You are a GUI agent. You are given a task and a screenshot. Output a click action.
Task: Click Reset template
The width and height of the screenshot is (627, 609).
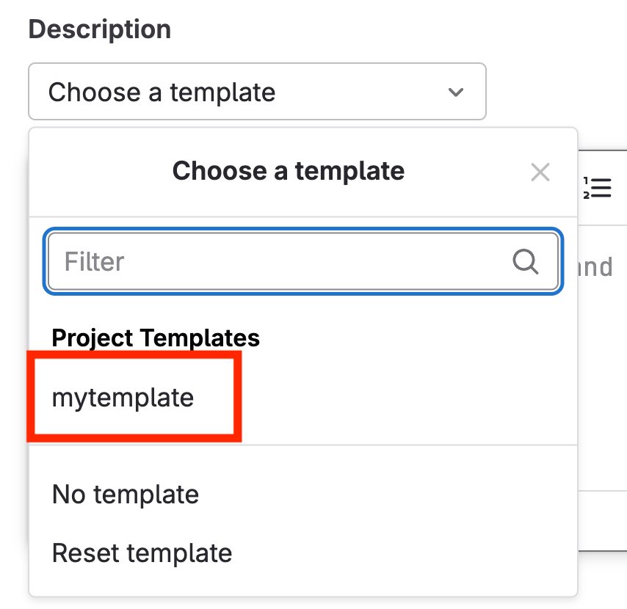[x=142, y=553]
